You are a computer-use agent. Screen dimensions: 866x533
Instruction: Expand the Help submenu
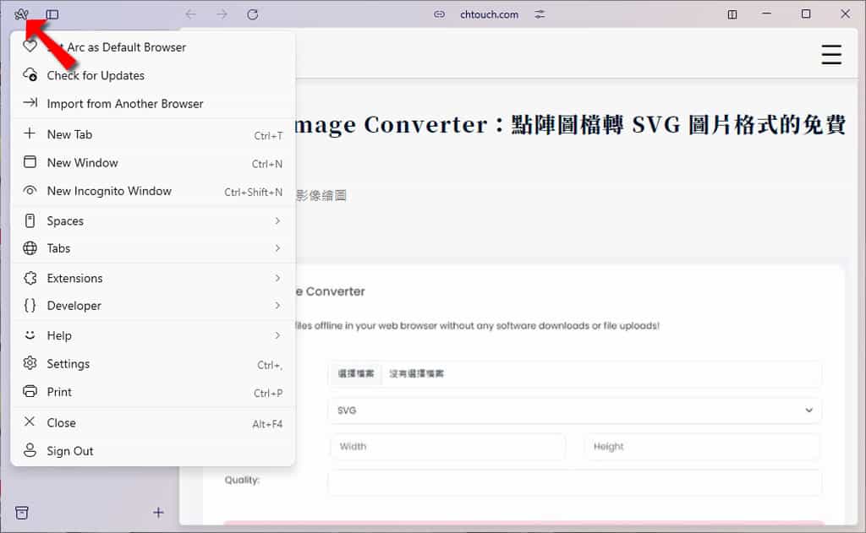coord(153,335)
